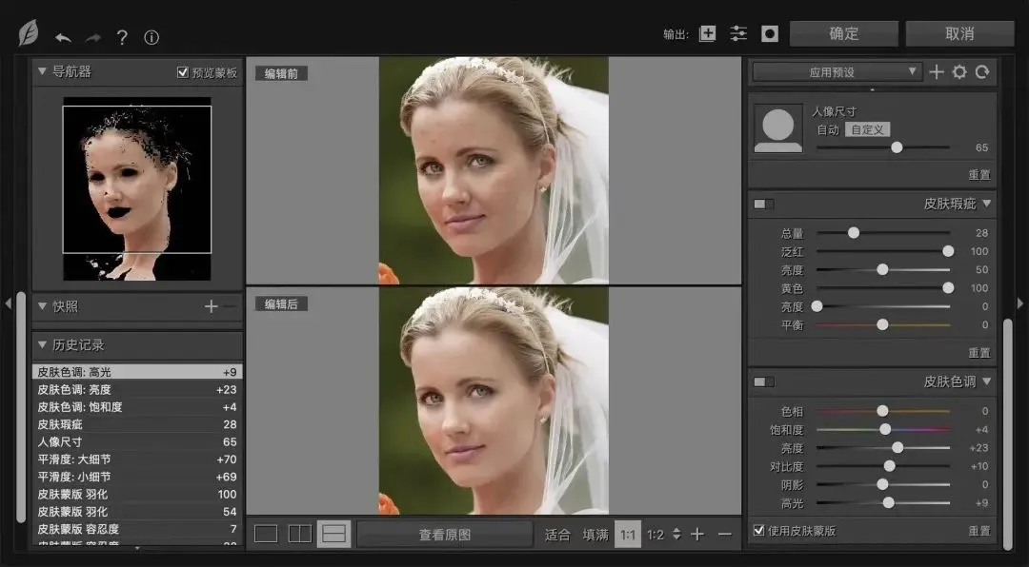Click the navigator mask preview thumbnail
The image size is (1029, 567).
137,188
